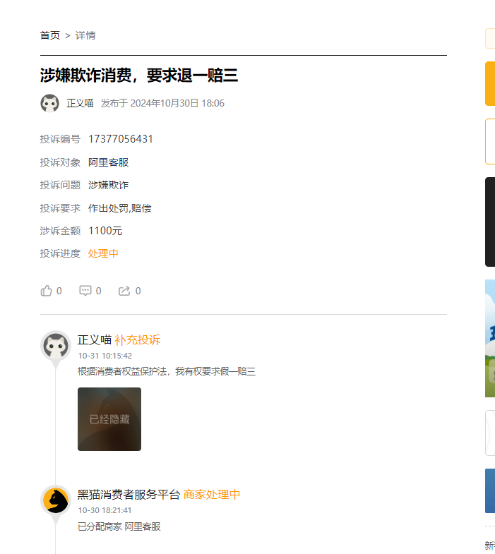Image resolution: width=495 pixels, height=554 pixels.
Task: Open hidden image thumbnail 已经隐藏
Action: [109, 419]
